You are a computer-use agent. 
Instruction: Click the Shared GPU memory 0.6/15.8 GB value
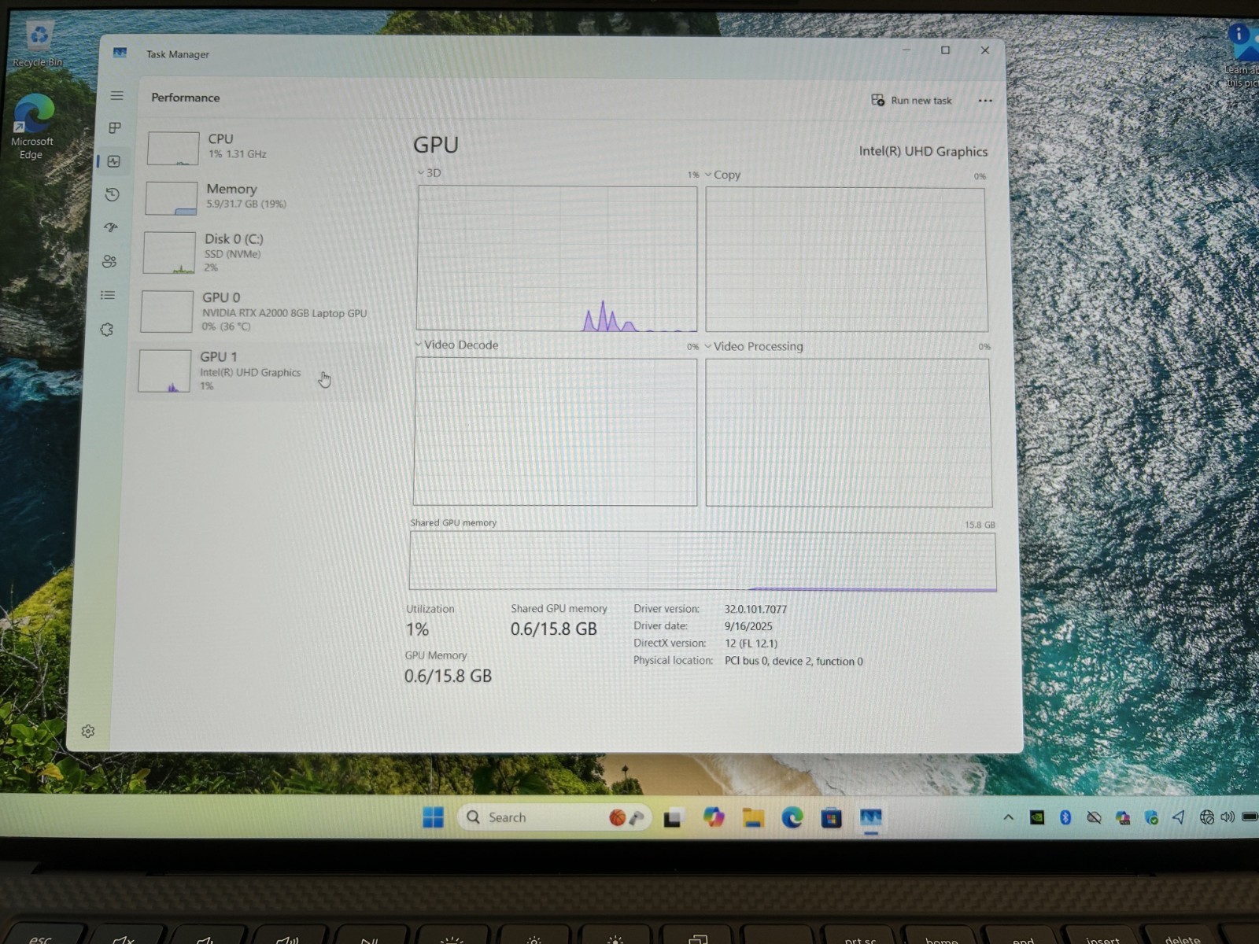point(553,629)
